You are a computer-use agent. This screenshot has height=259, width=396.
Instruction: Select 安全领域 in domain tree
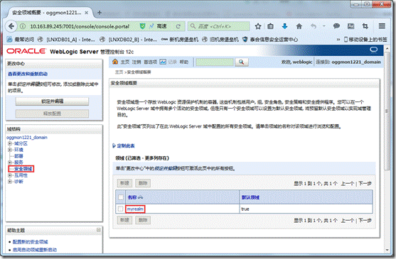coord(23,169)
